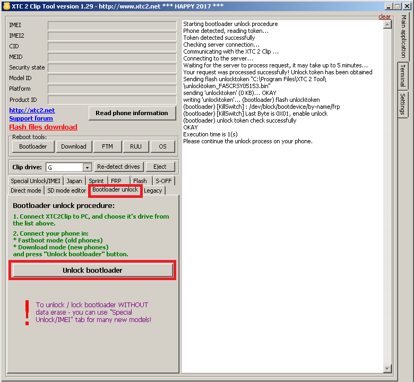Click log line 'Token detected successfully'
This screenshot has width=414, height=382.
pyautogui.click(x=219, y=38)
